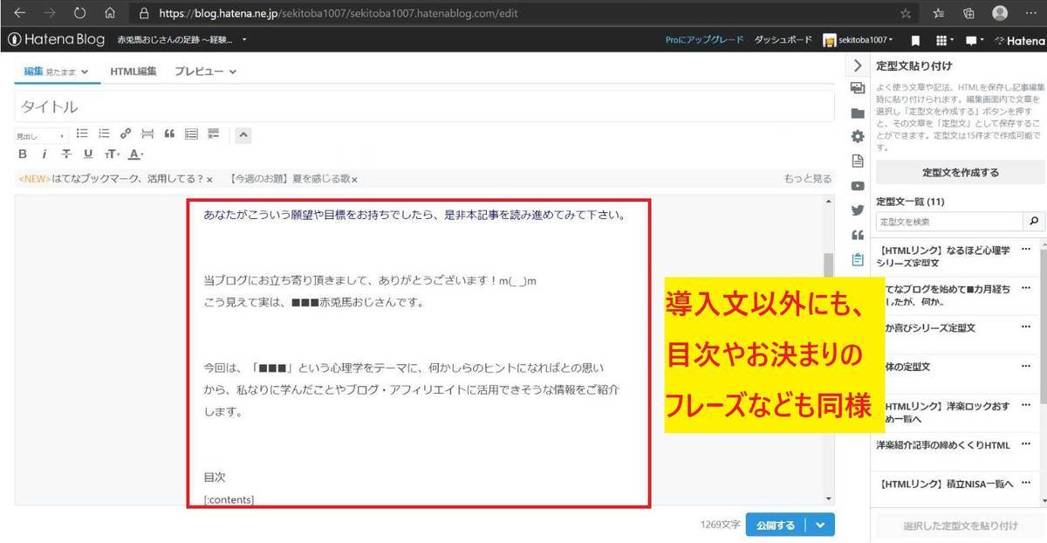Screen dimensions: 1047x543
Task: Apply strikethrough formatting
Action: (66, 155)
